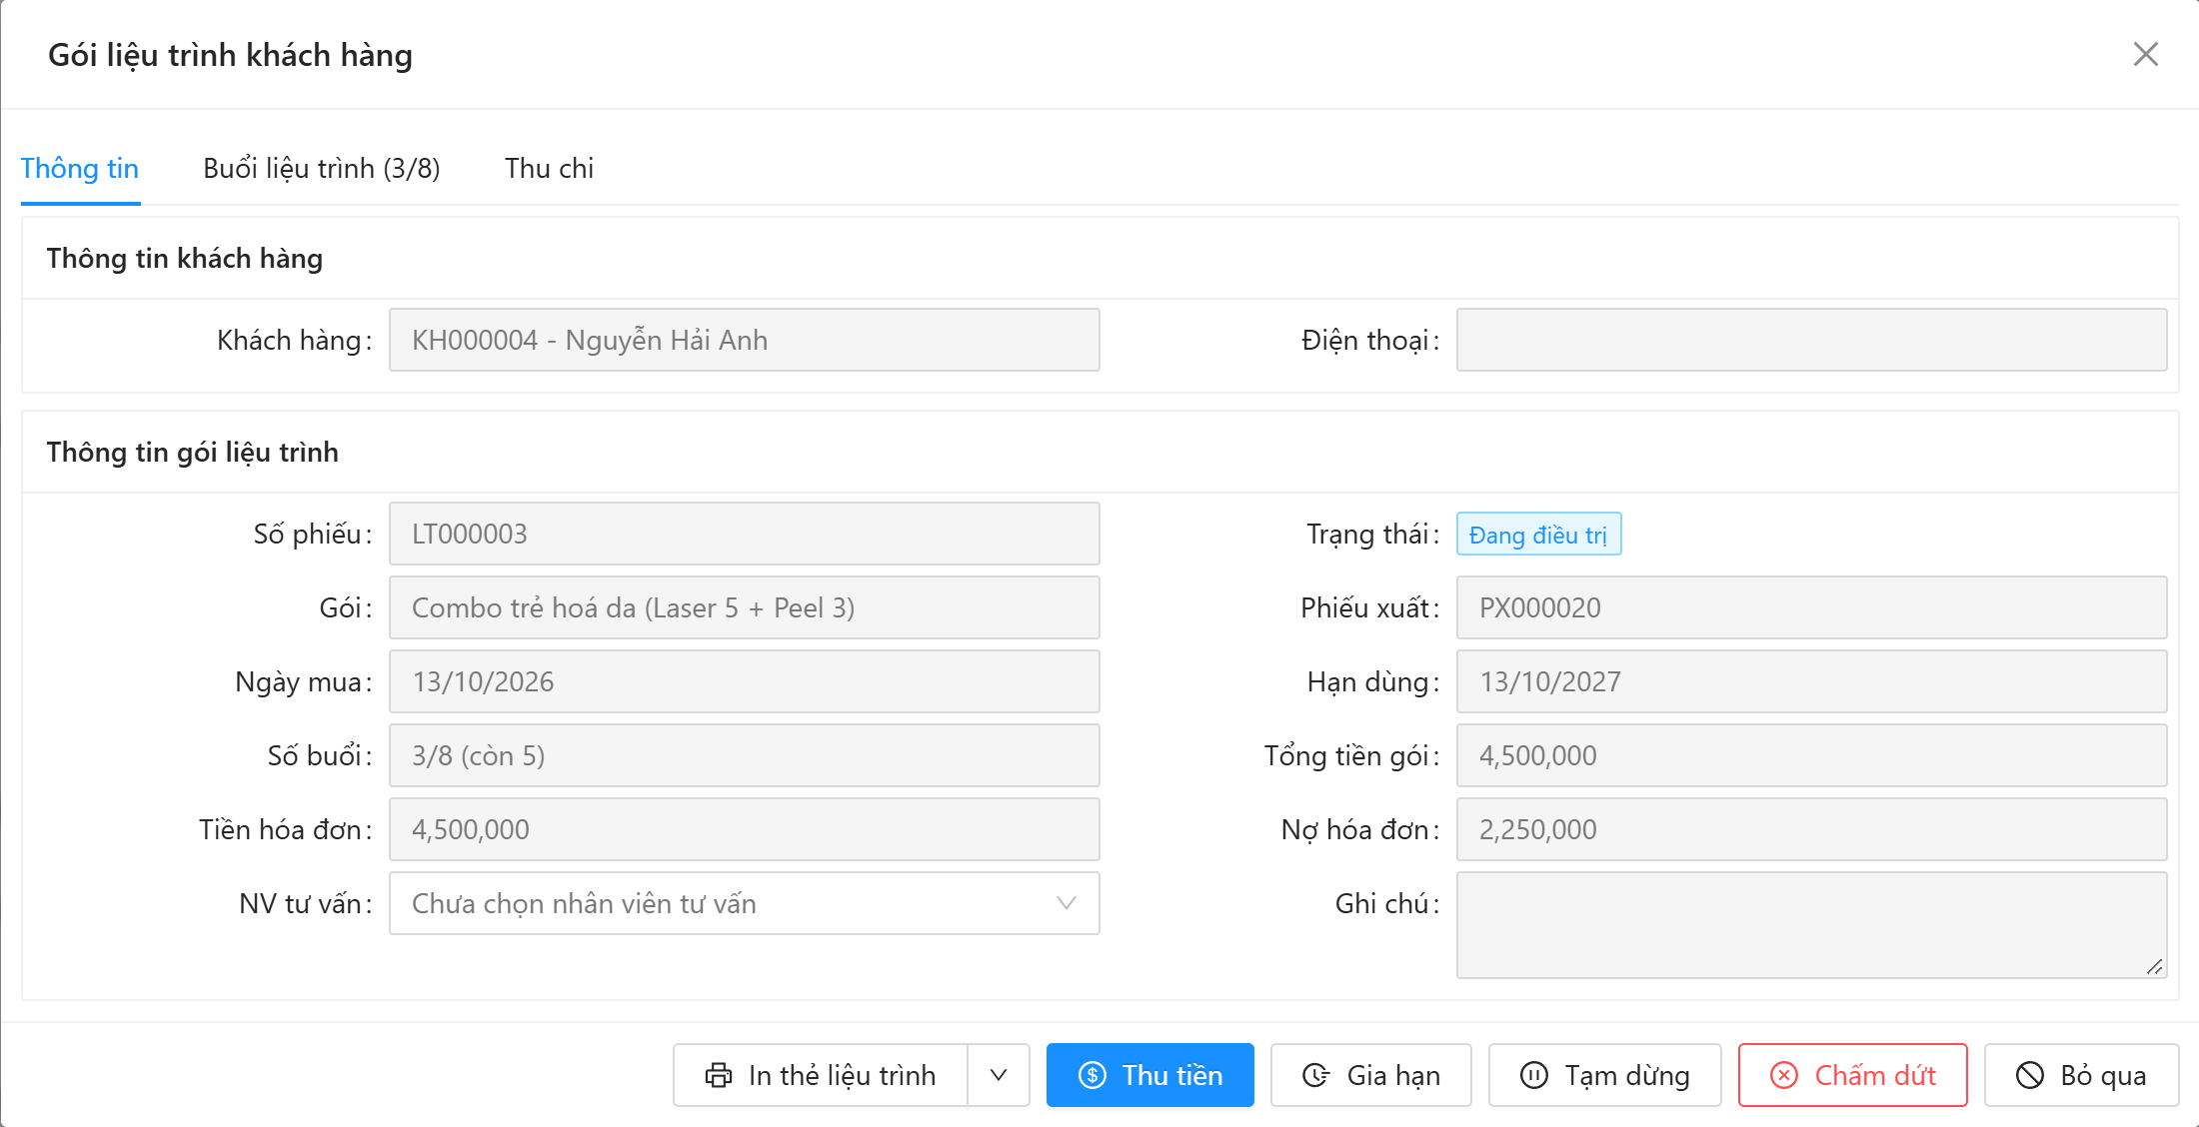Click the Nợ hóa đơn field 2,250,000
This screenshot has width=2199, height=1127.
pyautogui.click(x=1811, y=829)
